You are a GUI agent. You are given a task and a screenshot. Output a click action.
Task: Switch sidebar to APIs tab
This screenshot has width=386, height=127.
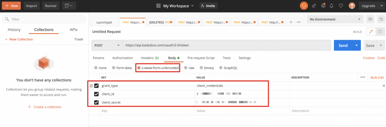pyautogui.click(x=74, y=29)
